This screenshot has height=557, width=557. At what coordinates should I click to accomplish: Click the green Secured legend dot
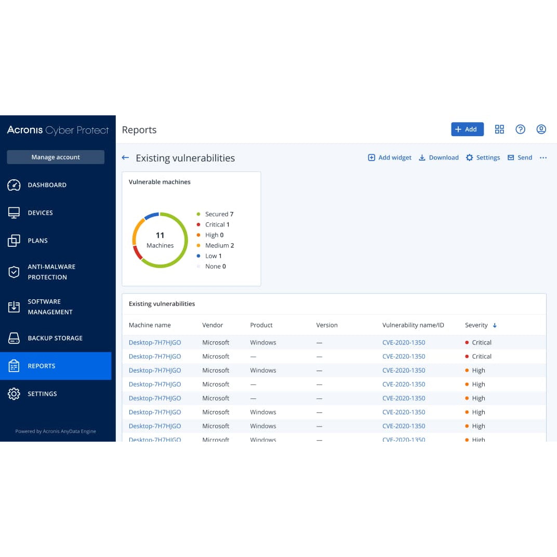pos(198,214)
